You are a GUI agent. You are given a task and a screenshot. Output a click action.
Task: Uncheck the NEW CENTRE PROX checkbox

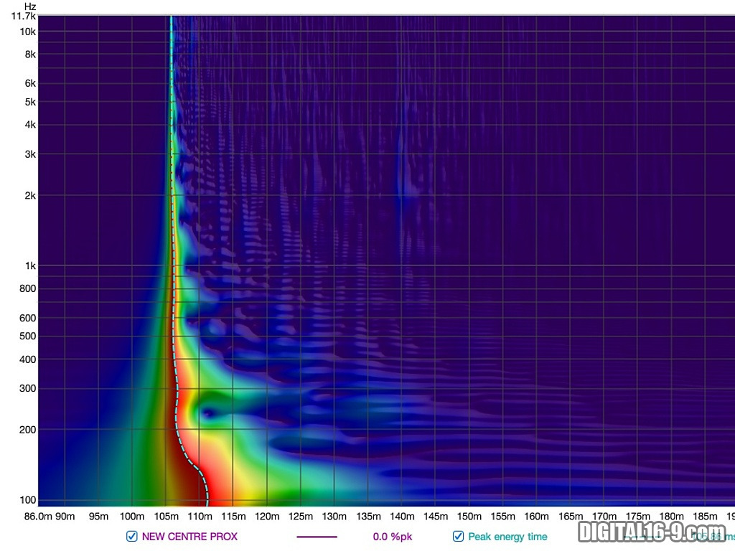(x=131, y=537)
